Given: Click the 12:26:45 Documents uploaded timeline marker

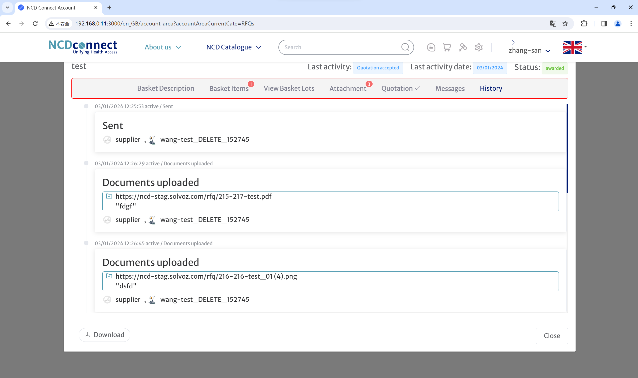Looking at the screenshot, I should pos(86,243).
